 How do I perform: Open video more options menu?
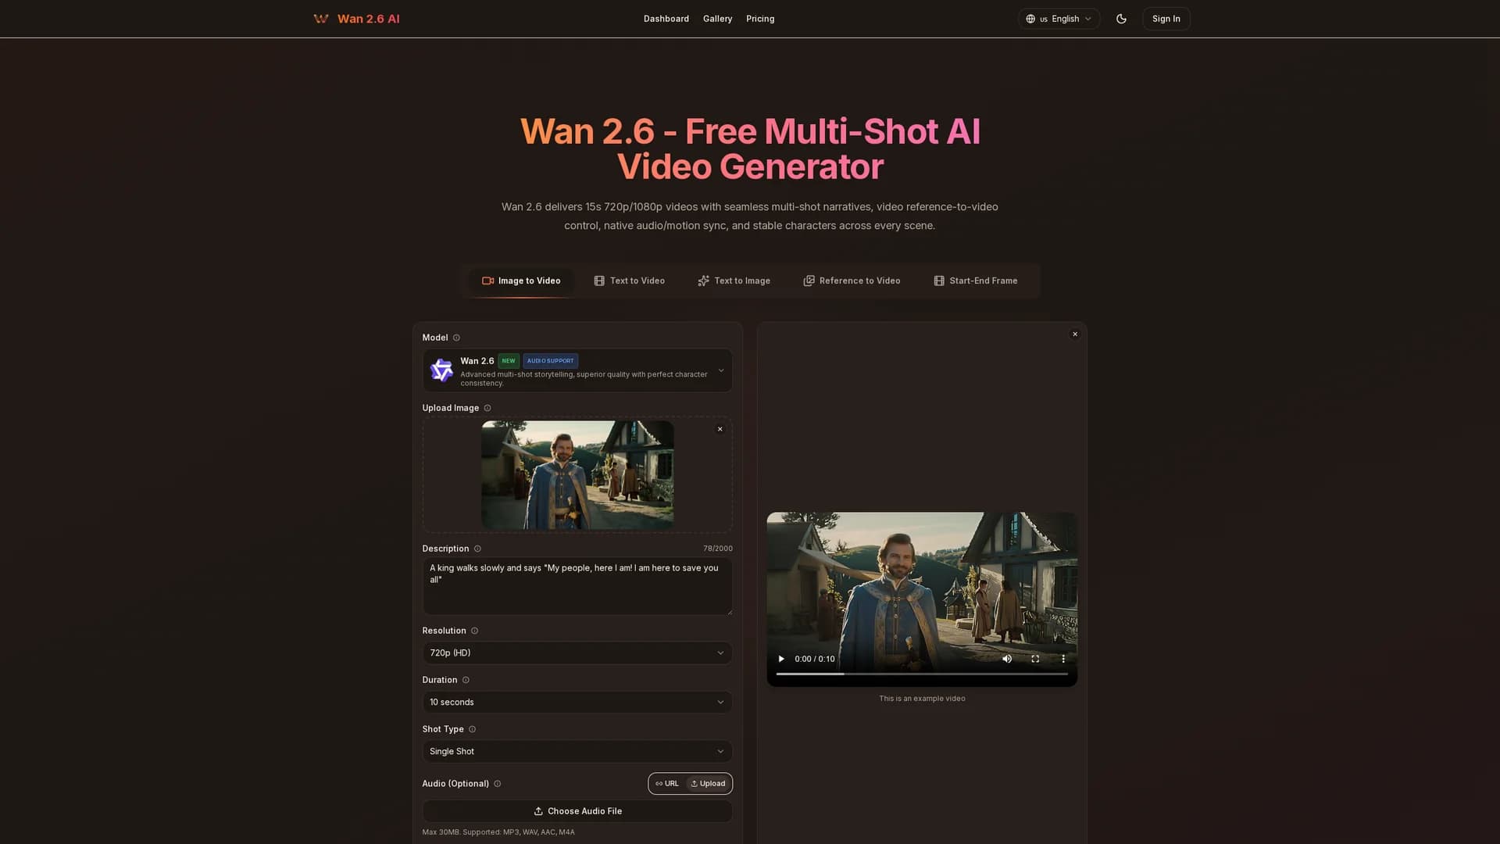[1063, 659]
